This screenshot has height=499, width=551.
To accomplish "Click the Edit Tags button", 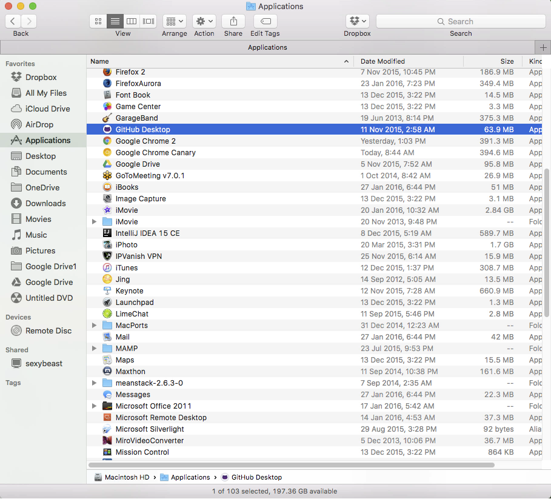I will tap(265, 21).
